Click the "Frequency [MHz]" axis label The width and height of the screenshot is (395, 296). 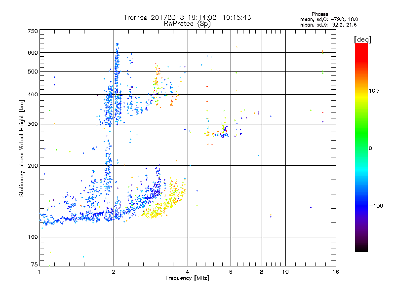click(187, 278)
